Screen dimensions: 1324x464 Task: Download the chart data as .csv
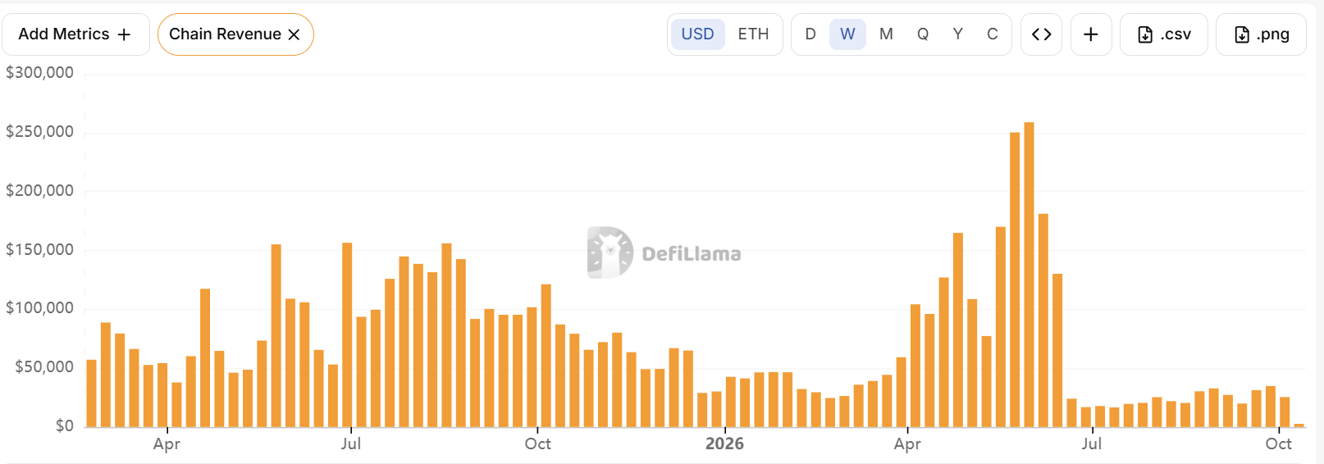1164,34
